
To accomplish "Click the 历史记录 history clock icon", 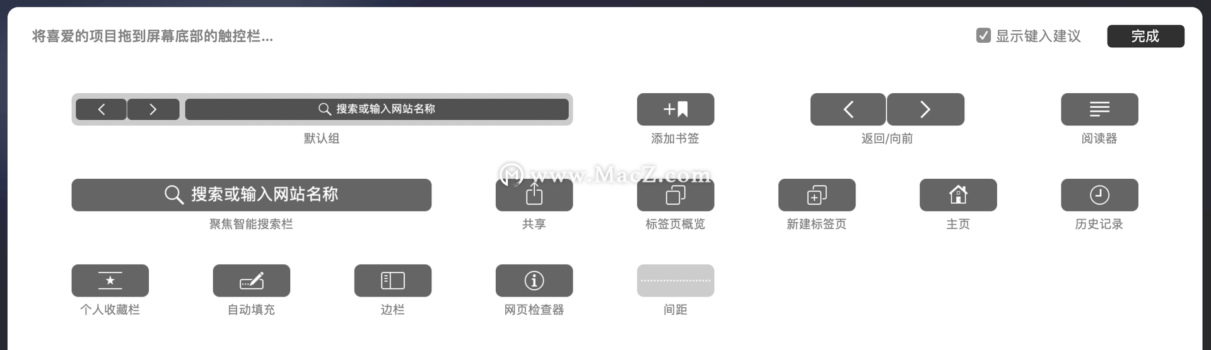I will pos(1099,195).
